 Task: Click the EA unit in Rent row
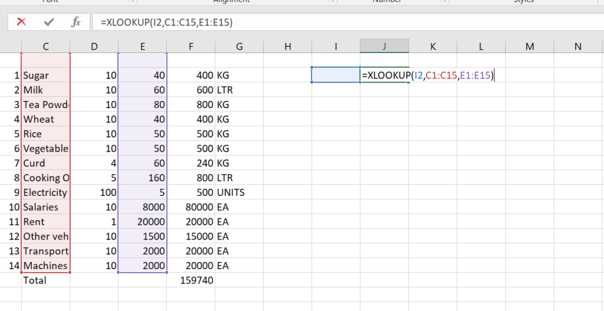pos(239,221)
